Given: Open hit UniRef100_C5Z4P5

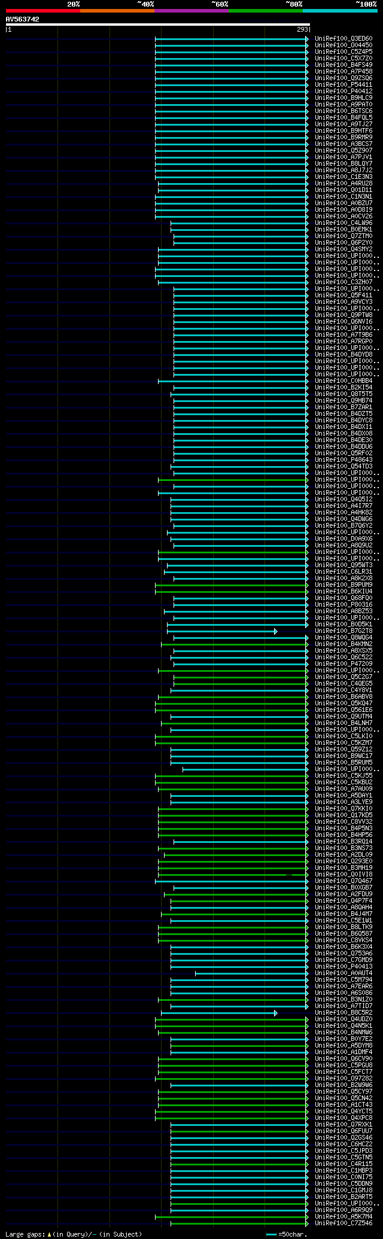Looking at the screenshot, I should [344, 52].
